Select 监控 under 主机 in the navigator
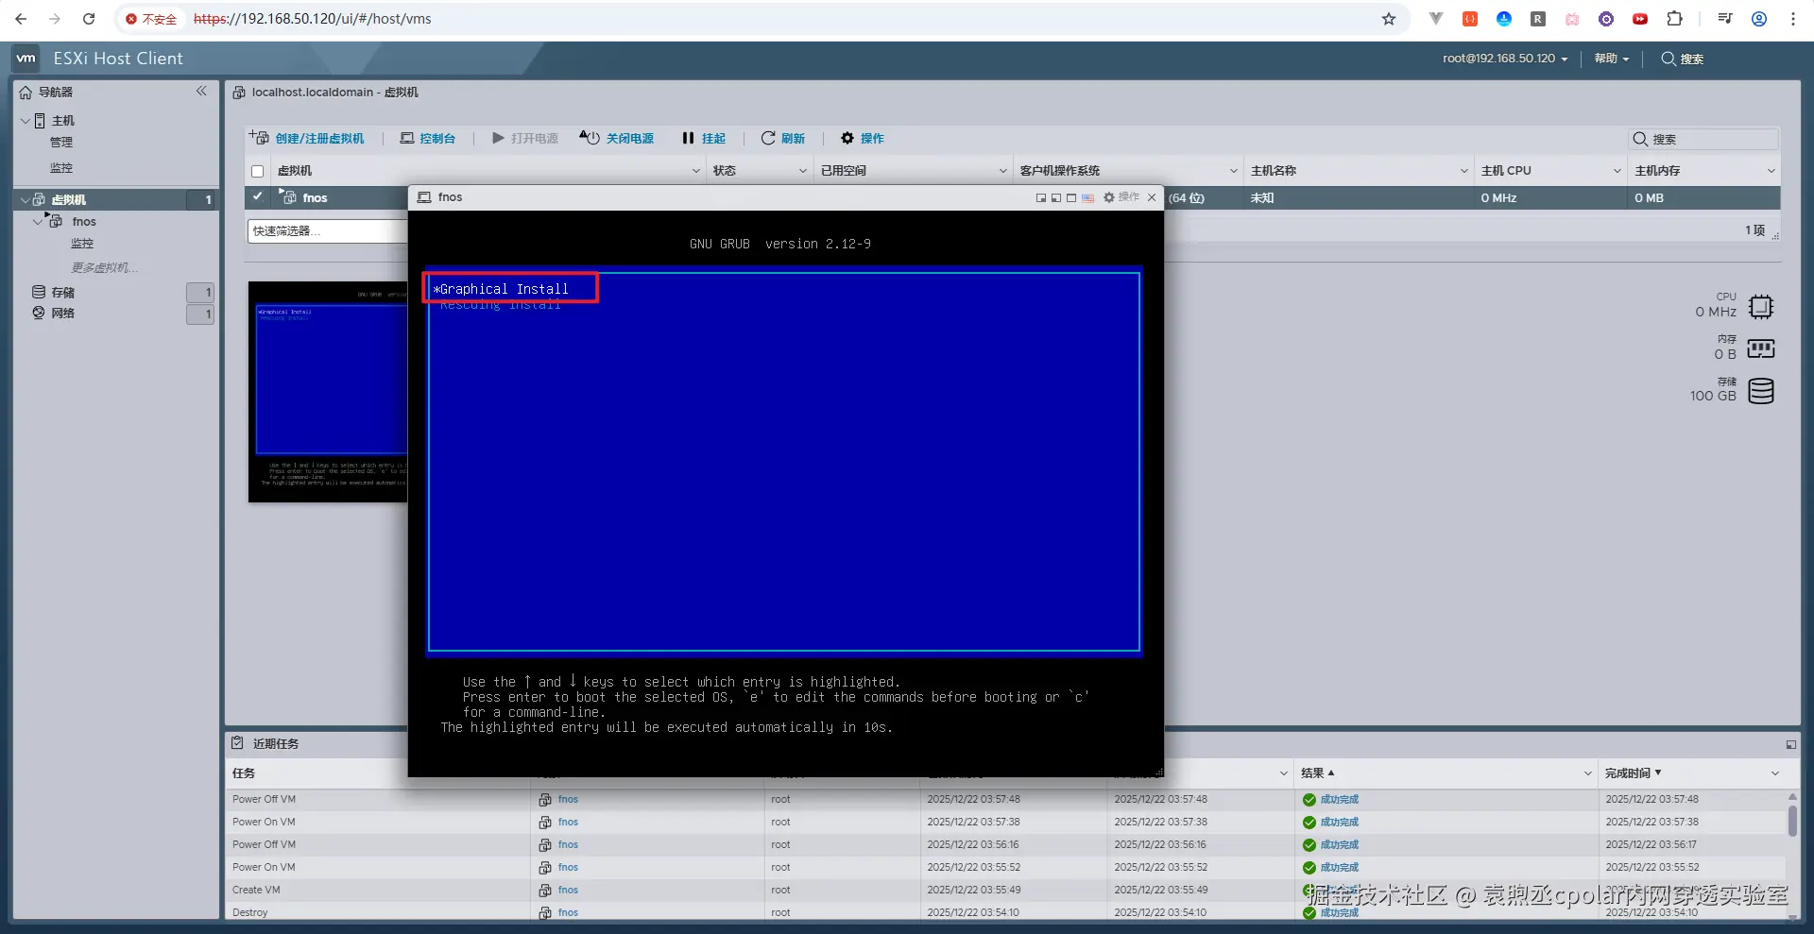1814x934 pixels. click(x=61, y=168)
